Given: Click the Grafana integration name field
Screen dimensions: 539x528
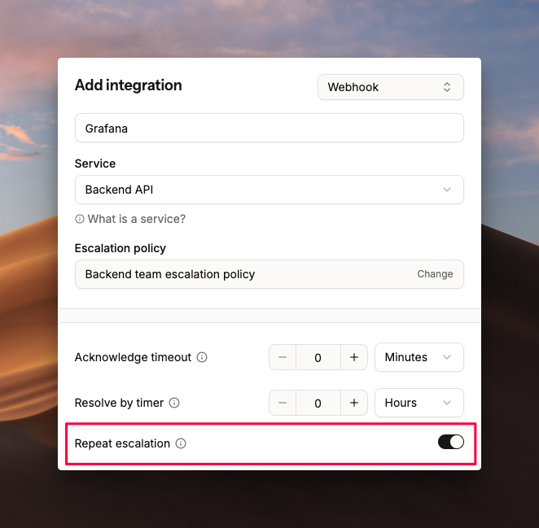Looking at the screenshot, I should click(269, 128).
